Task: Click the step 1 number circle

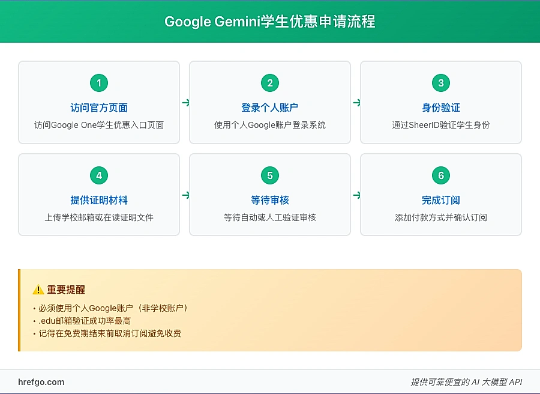Action: click(x=99, y=83)
